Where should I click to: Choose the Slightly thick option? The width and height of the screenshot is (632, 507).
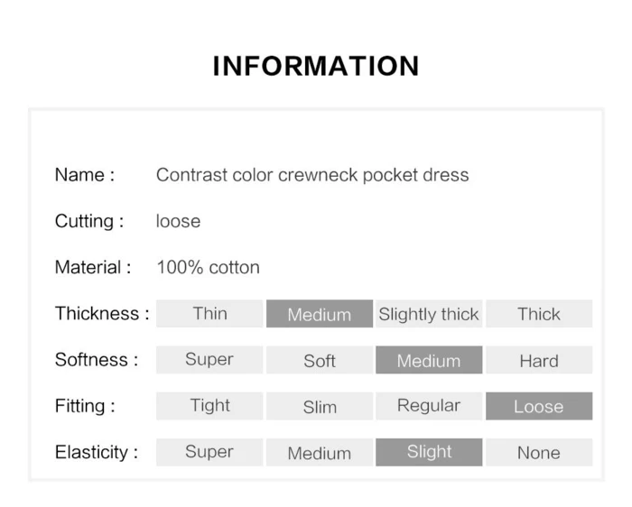click(x=429, y=313)
